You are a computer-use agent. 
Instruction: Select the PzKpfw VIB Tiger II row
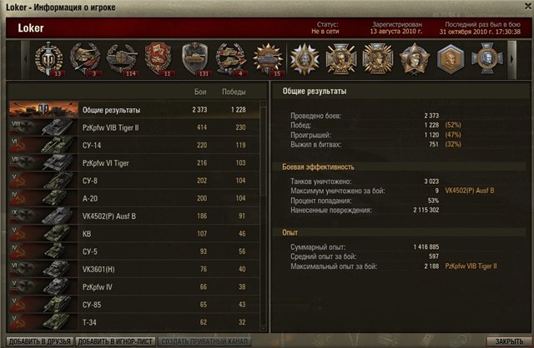(x=134, y=127)
